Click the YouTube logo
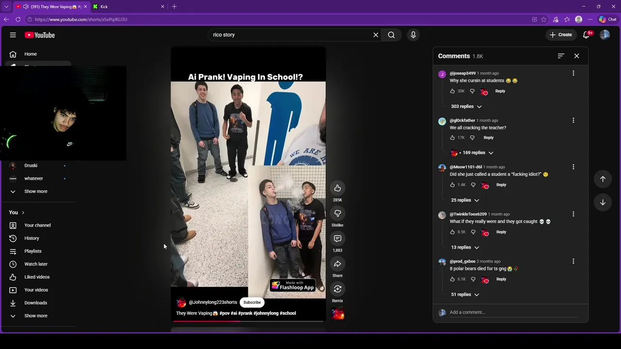The image size is (621, 349). (40, 35)
